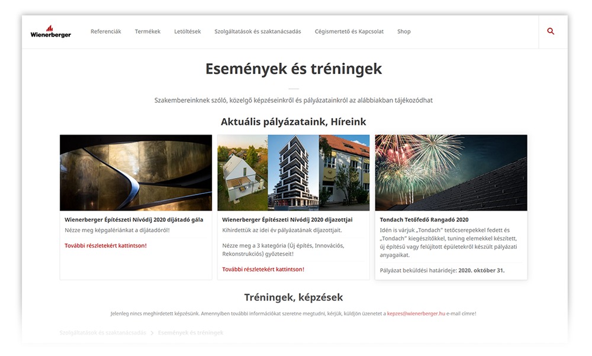
Task: Click the 'Idén is várjuk „Tondach"' description
Action: pos(449,242)
